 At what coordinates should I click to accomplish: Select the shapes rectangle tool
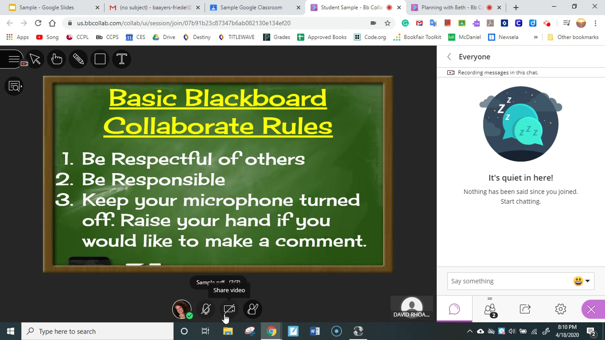100,59
